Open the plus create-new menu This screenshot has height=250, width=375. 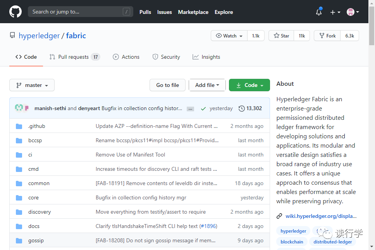coord(335,12)
